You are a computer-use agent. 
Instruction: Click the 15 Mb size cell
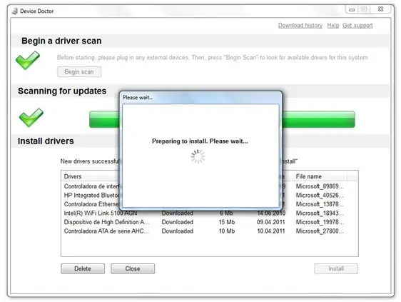point(227,222)
